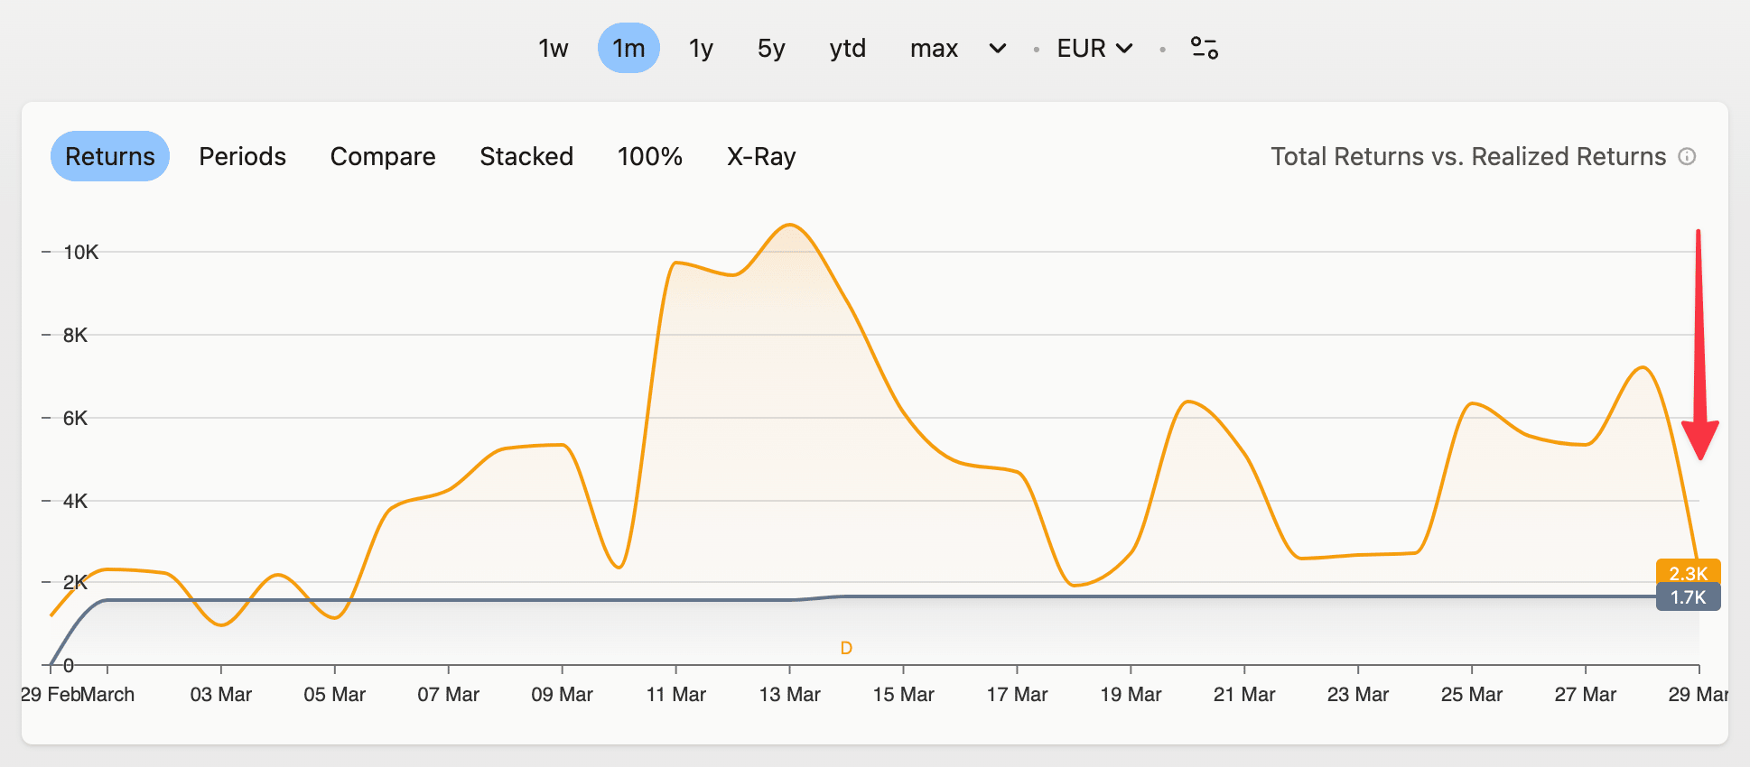Open the Returns tab
The width and height of the screenshot is (1750, 767).
110,156
